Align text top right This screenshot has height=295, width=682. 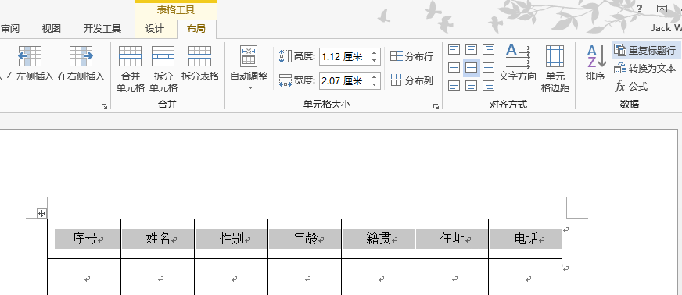pos(489,49)
